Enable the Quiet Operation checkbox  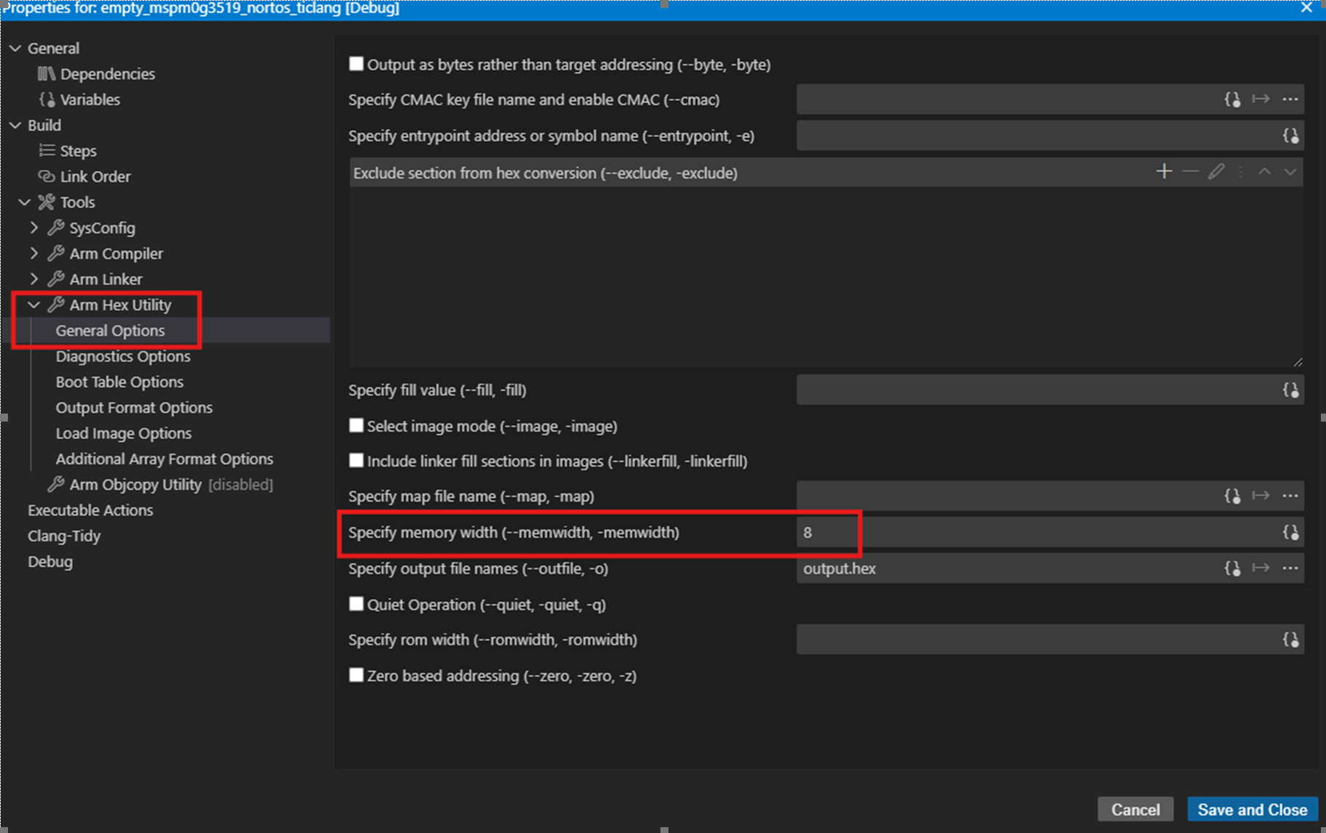(x=356, y=604)
